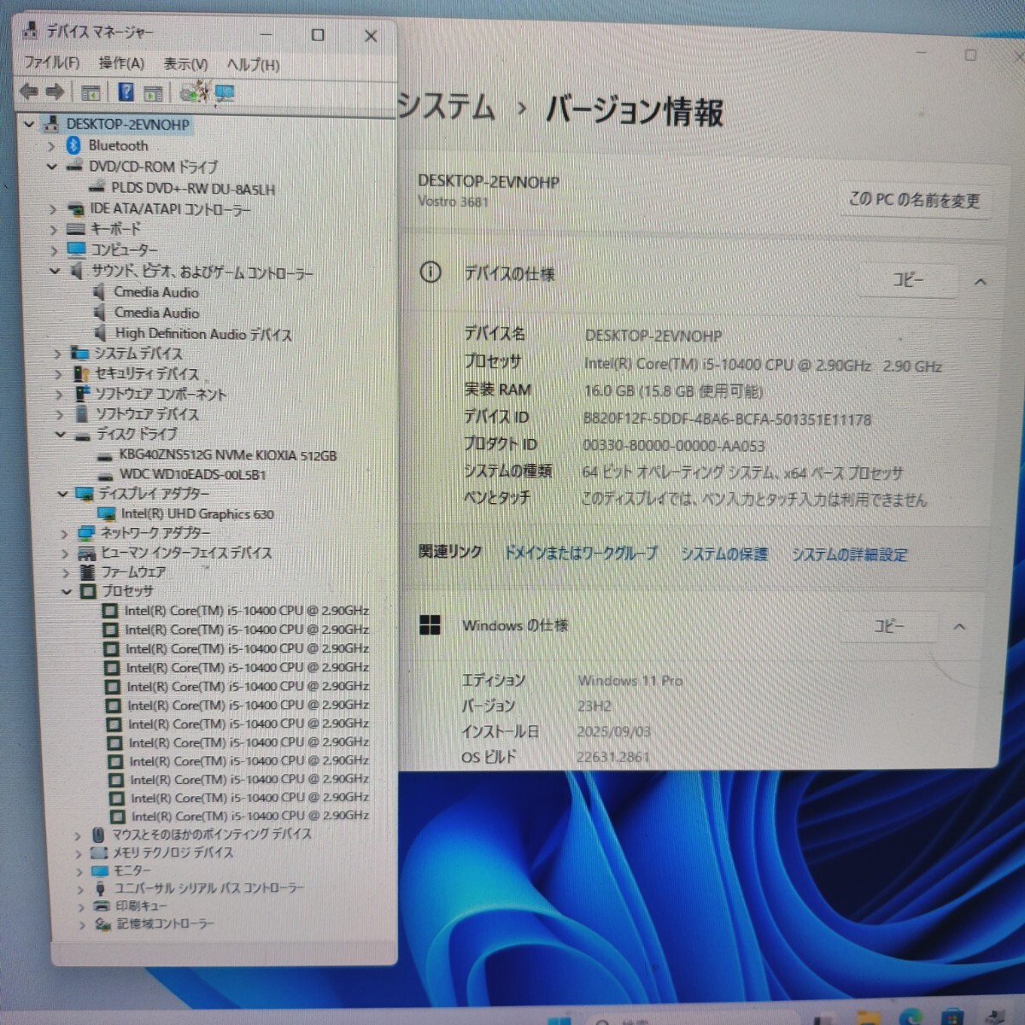This screenshot has width=1025, height=1025.
Task: Select マウスとそのほかのポインティング デバイス
Action: 212,834
